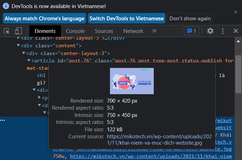The image size is (242, 160).
Task: Toggle the device toolbar icon
Action: click(18, 31)
